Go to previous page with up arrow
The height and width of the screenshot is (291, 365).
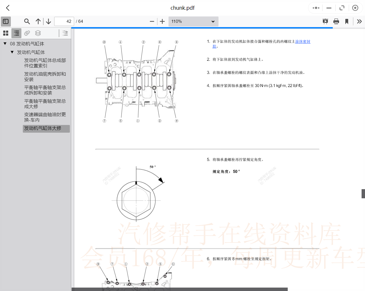[x=38, y=21]
